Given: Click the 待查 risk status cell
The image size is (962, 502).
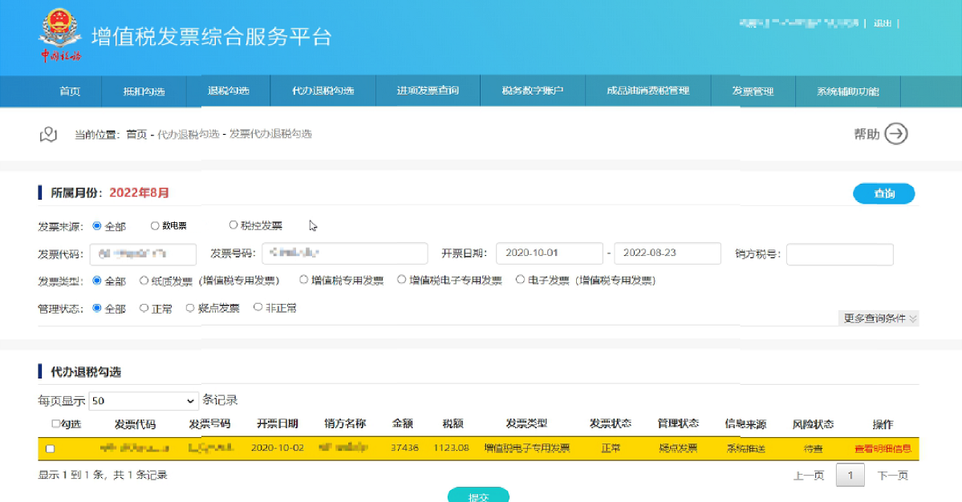Looking at the screenshot, I should (x=813, y=449).
